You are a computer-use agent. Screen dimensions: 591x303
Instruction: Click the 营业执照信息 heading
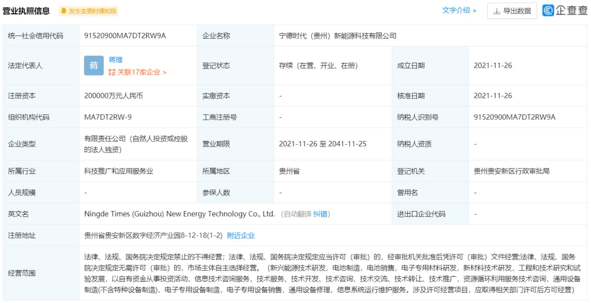pos(26,11)
